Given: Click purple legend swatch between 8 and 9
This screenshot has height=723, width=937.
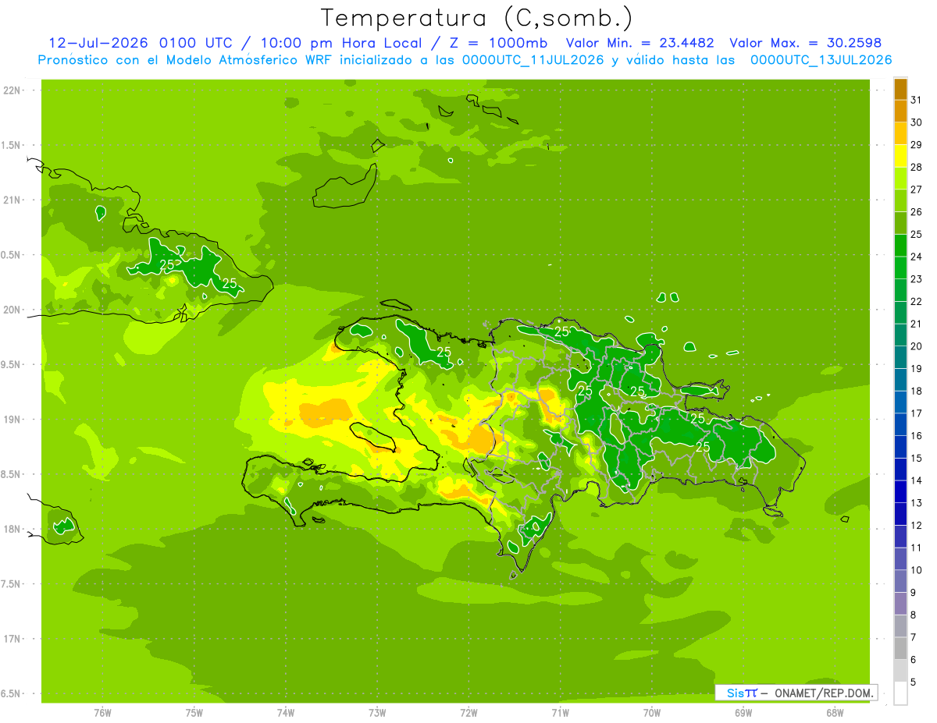Looking at the screenshot, I should pos(900,604).
